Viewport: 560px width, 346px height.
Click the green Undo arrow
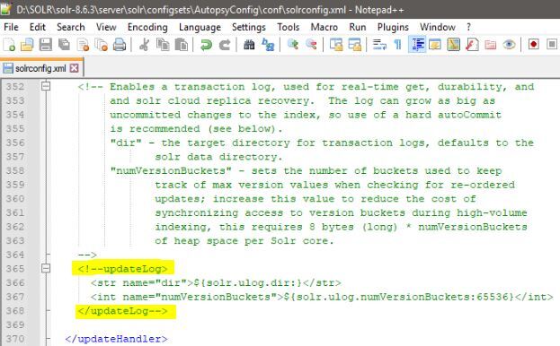[x=206, y=45]
